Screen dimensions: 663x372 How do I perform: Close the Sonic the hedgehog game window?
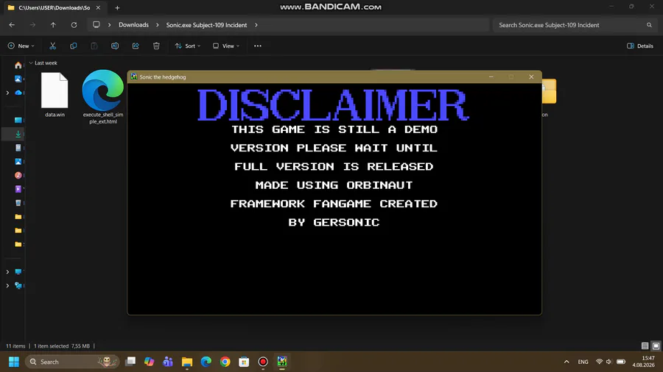coord(531,76)
